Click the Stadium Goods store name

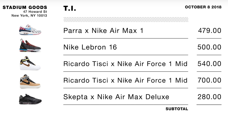pos(25,7)
